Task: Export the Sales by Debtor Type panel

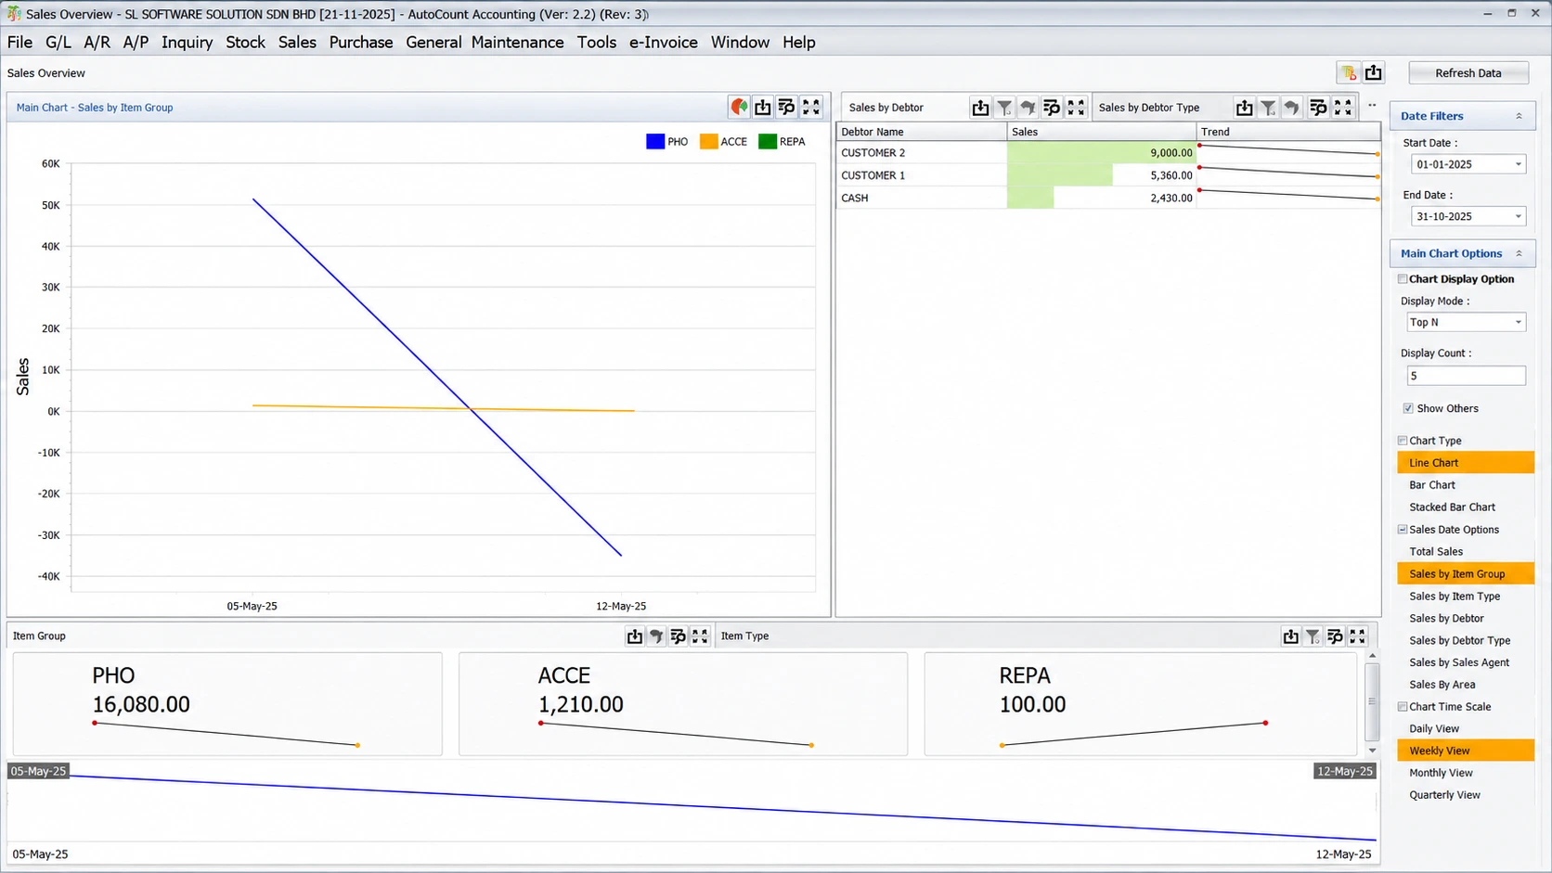Action: [1244, 108]
